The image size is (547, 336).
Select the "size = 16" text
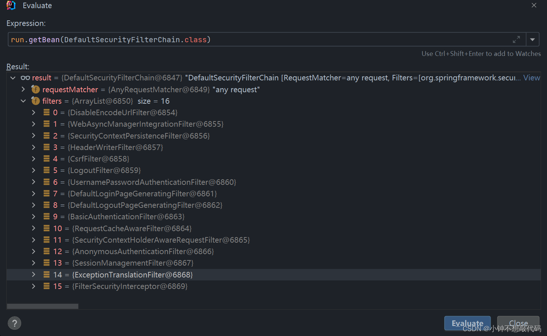[154, 101]
